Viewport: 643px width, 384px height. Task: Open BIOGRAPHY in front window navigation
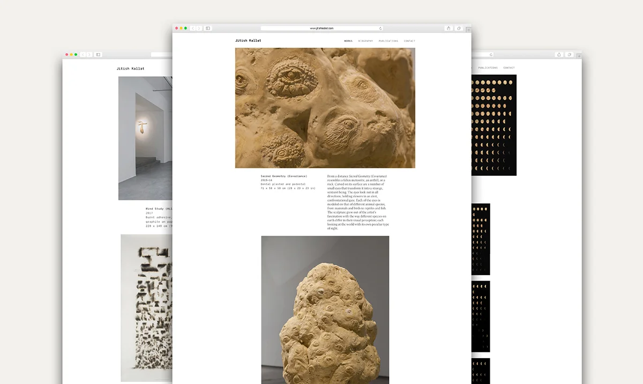(x=365, y=41)
